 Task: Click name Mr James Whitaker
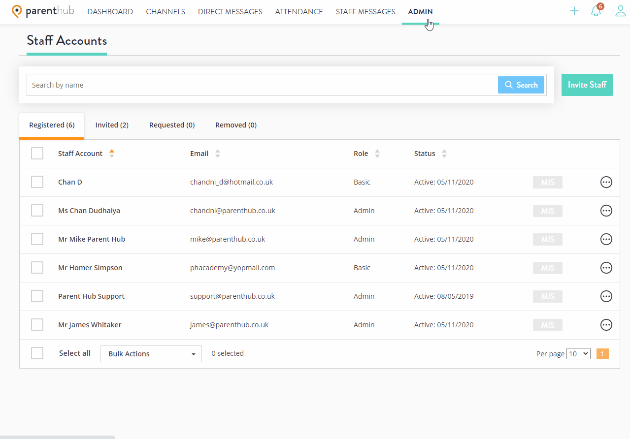90,325
